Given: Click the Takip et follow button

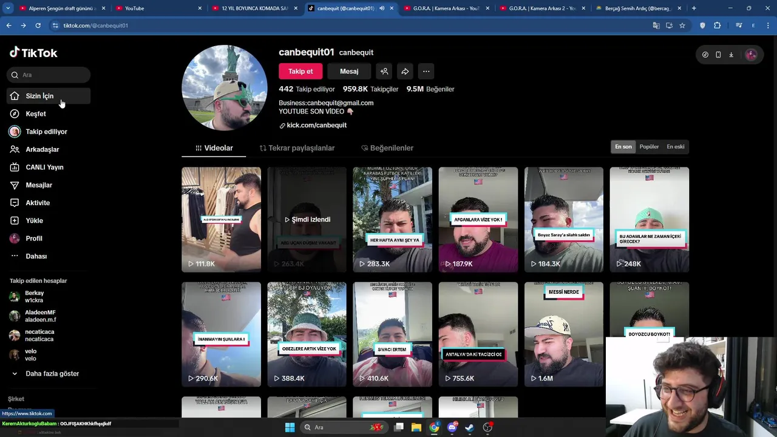Looking at the screenshot, I should pos(300,71).
